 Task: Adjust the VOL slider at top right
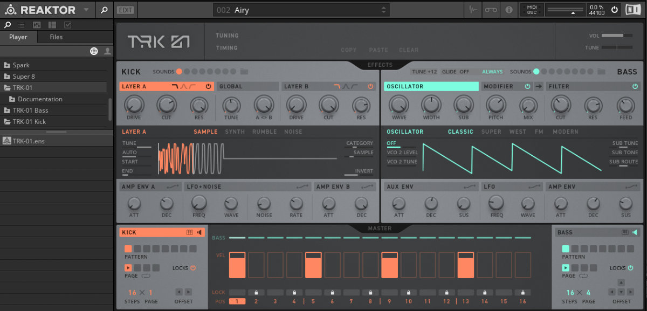tap(617, 36)
